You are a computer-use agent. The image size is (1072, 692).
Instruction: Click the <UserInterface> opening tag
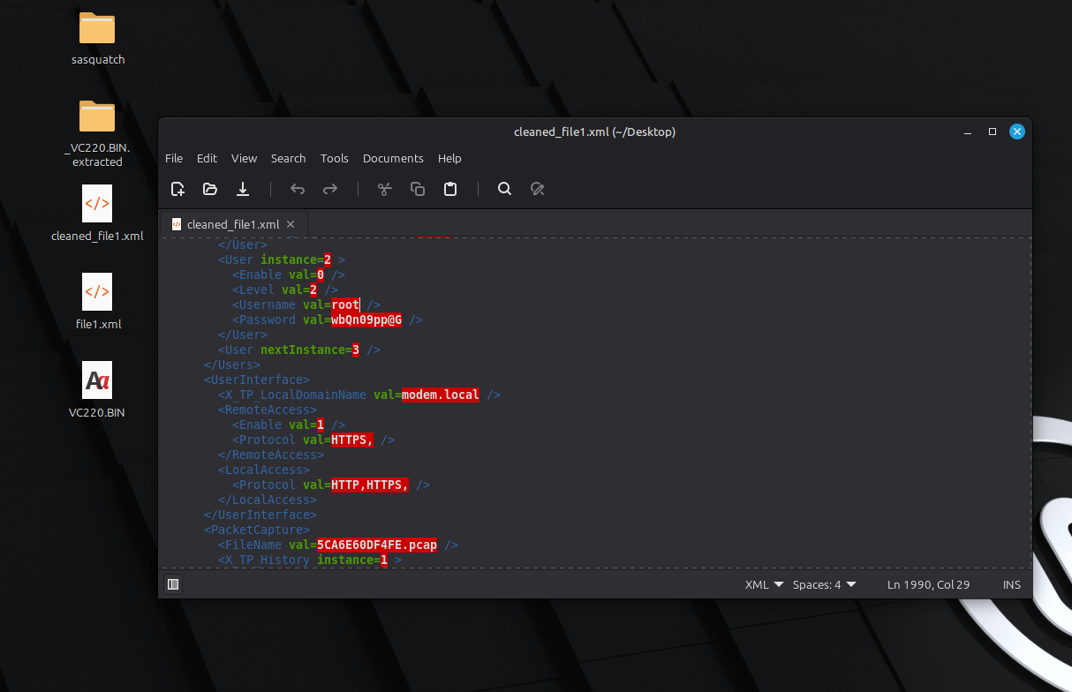(257, 380)
